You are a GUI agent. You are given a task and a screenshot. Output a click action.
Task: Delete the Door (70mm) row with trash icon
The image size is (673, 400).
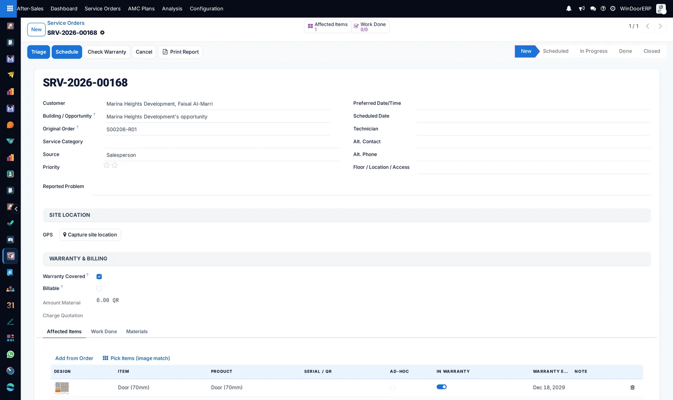point(632,387)
